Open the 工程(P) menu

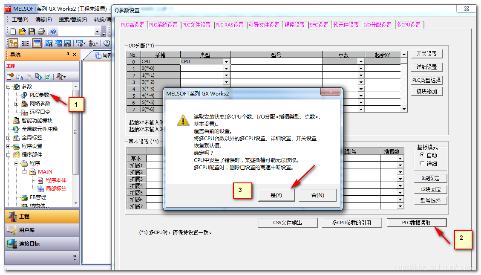[x=20, y=20]
